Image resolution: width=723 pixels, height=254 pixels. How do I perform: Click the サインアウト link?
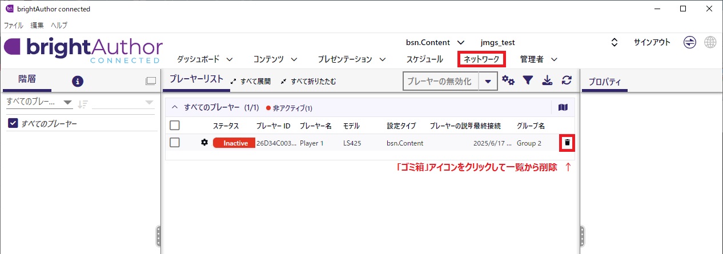[652, 42]
